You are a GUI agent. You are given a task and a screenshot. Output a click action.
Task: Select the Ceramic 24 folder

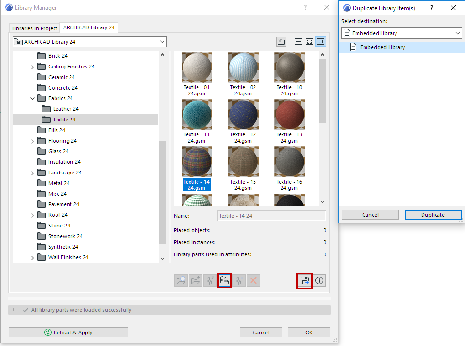coord(56,77)
